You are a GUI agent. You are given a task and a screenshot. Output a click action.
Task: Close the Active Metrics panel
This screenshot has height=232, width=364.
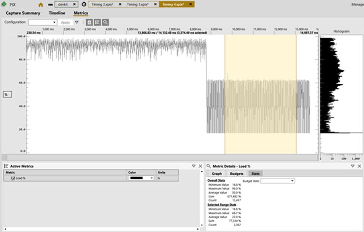(200, 166)
